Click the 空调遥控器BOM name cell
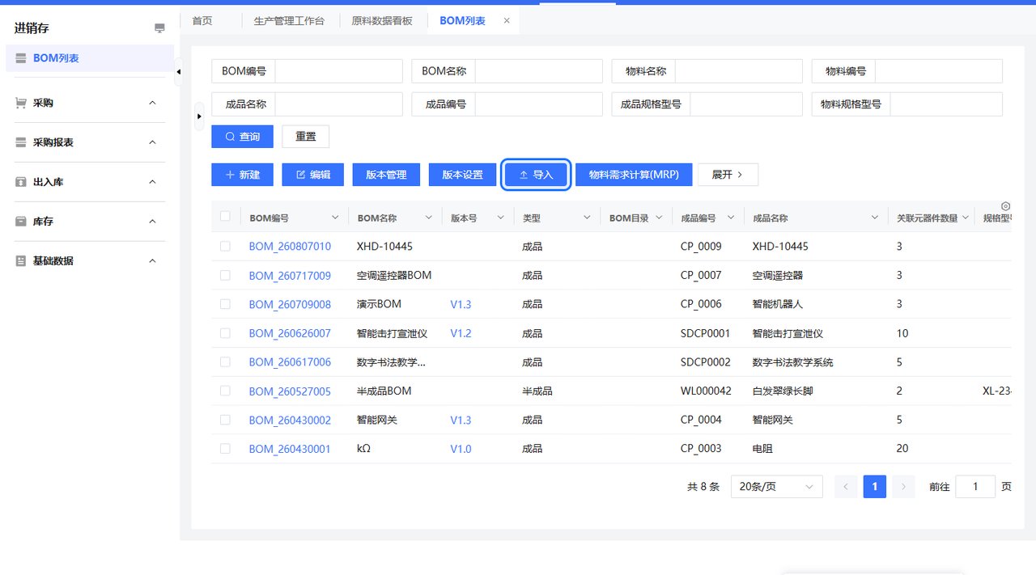 394,275
